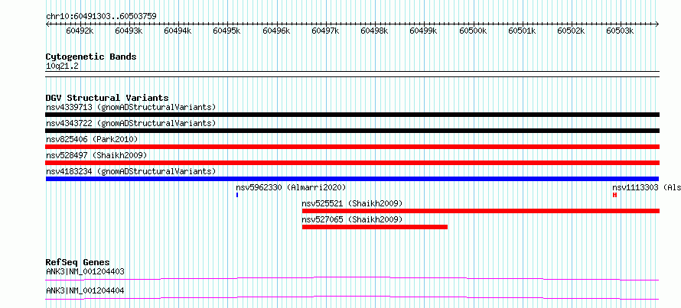The height and width of the screenshot is (308, 681).
Task: Click the 60494k ruler tick label
Action: [178, 31]
